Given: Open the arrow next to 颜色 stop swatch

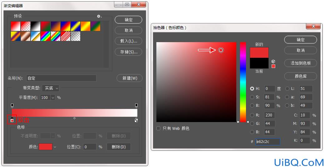Looking at the screenshot, I should click(55, 147).
